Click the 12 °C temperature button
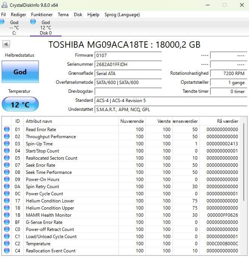 [x=20, y=104]
